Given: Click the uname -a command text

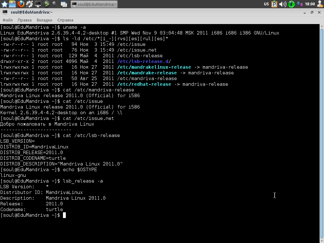Looking at the screenshot, I should point(74,27).
